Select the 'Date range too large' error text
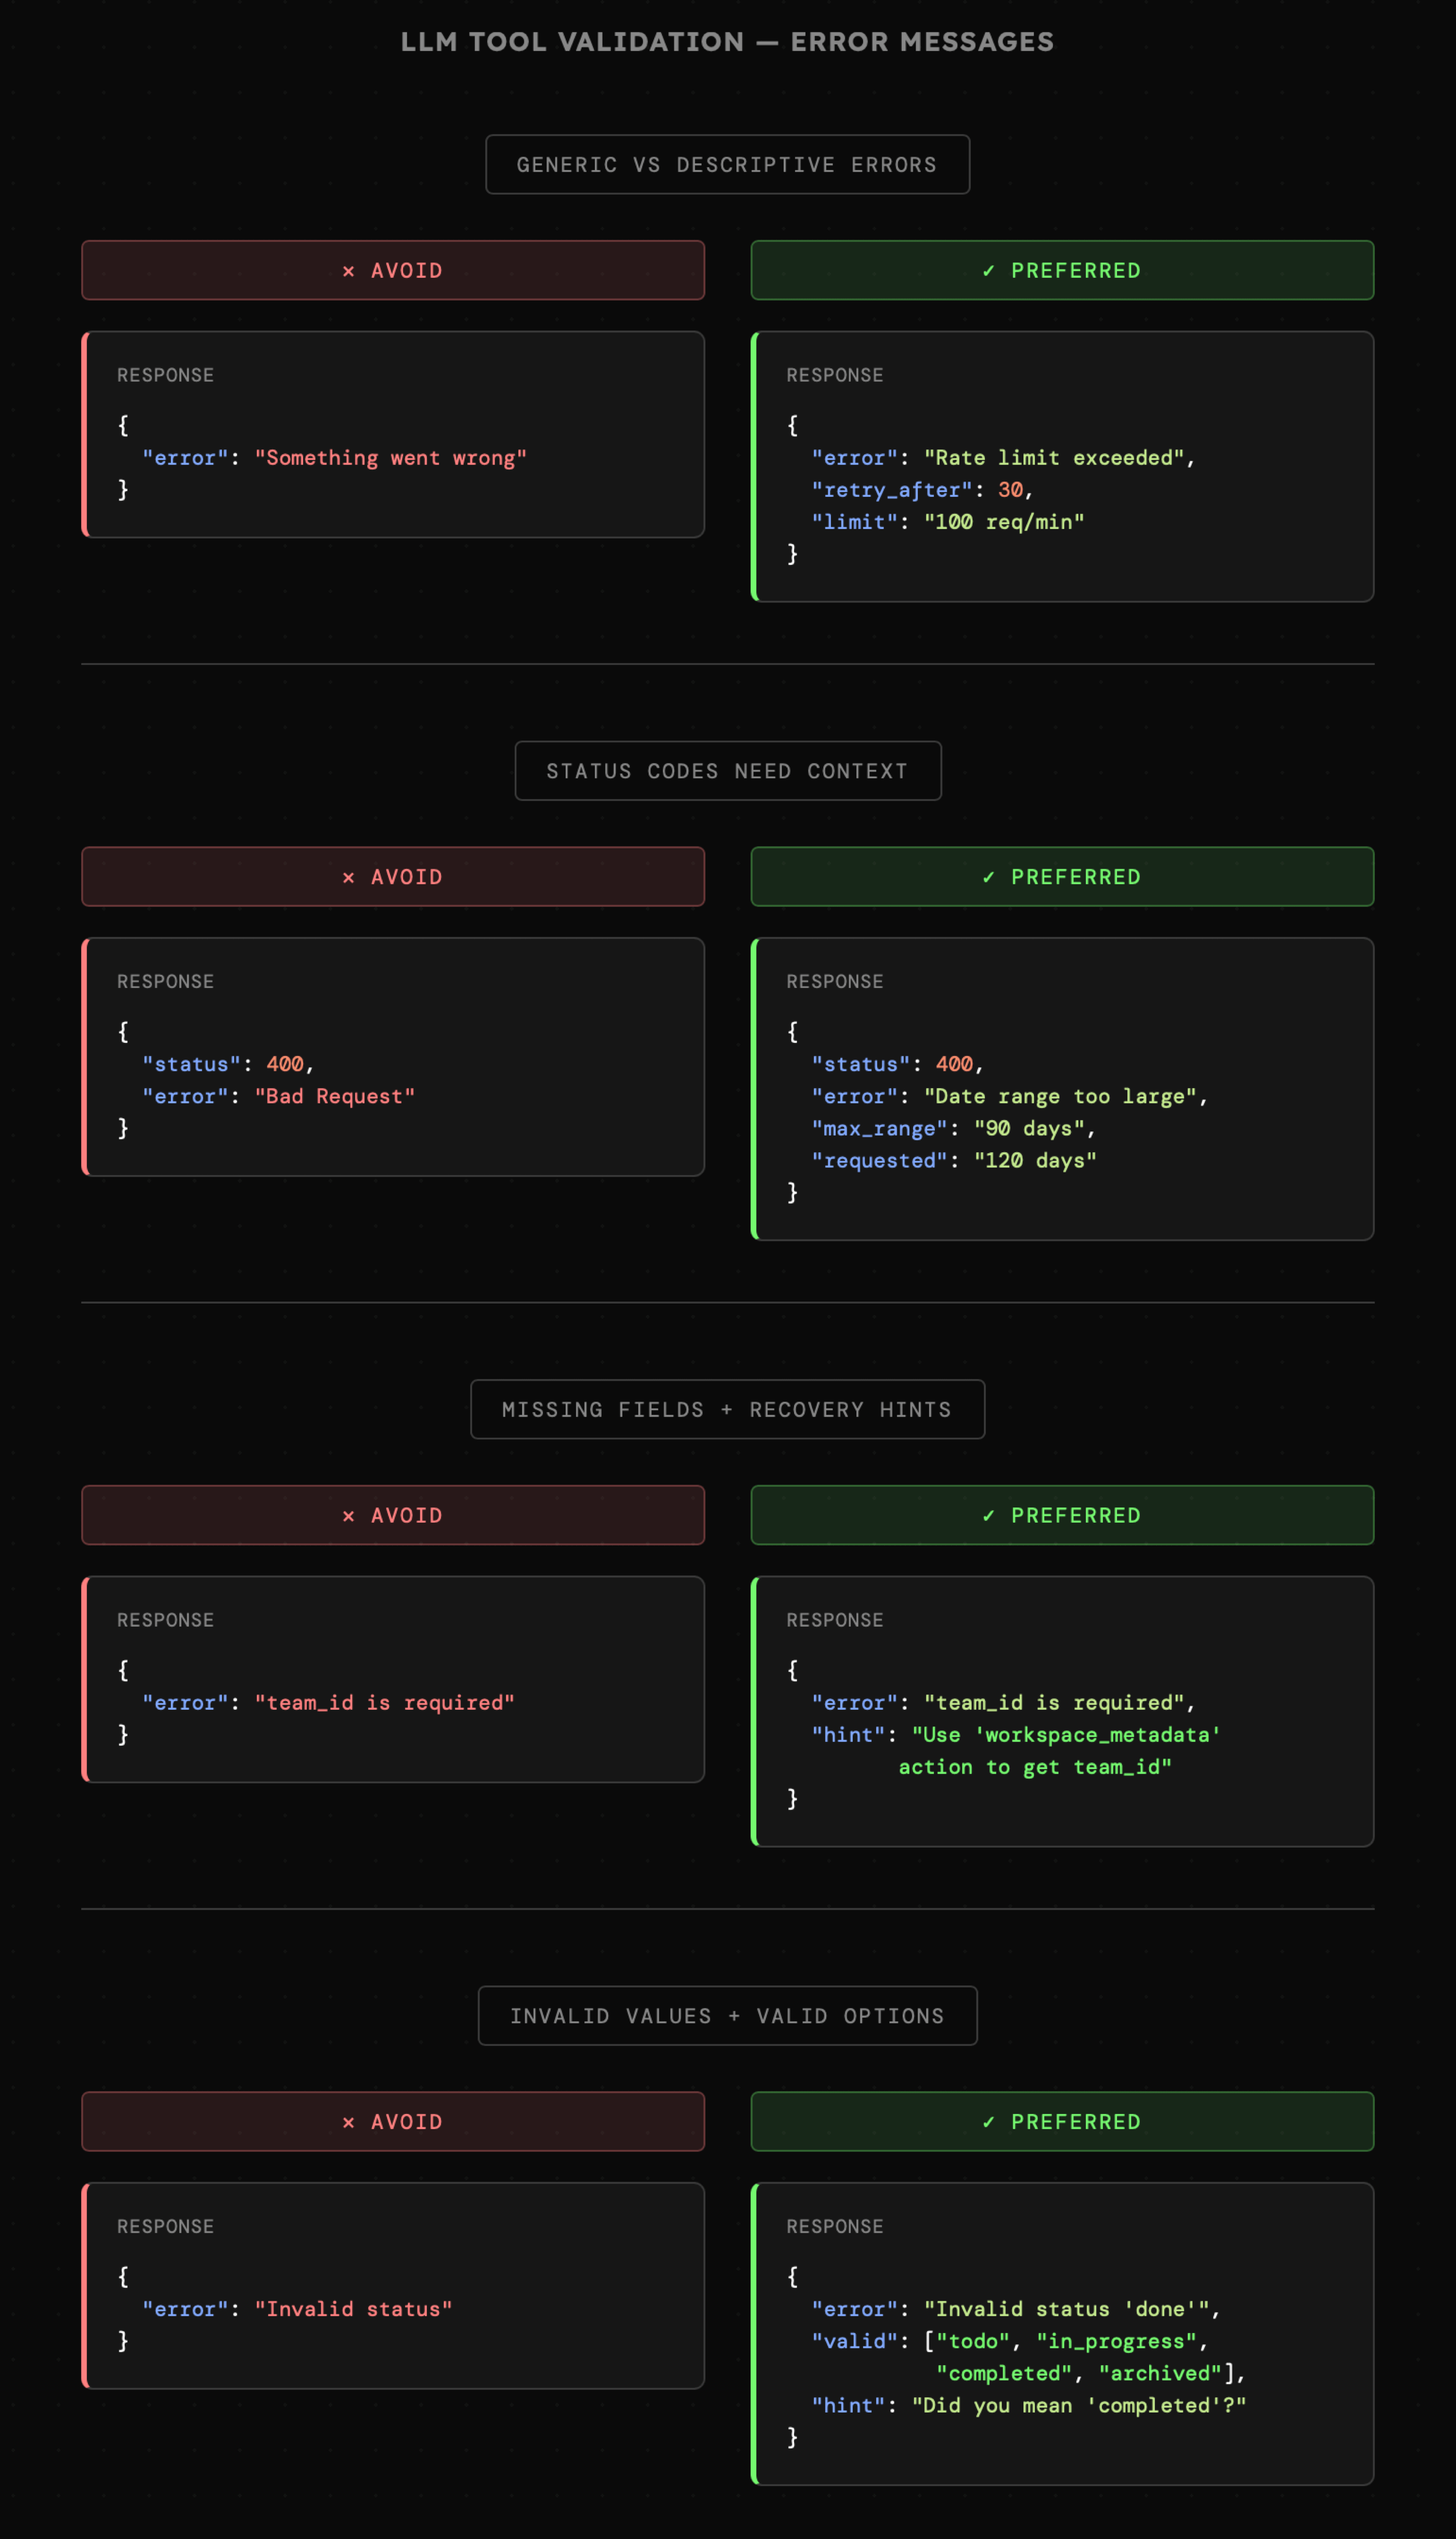Viewport: 1456px width, 2539px height. point(1060,1097)
